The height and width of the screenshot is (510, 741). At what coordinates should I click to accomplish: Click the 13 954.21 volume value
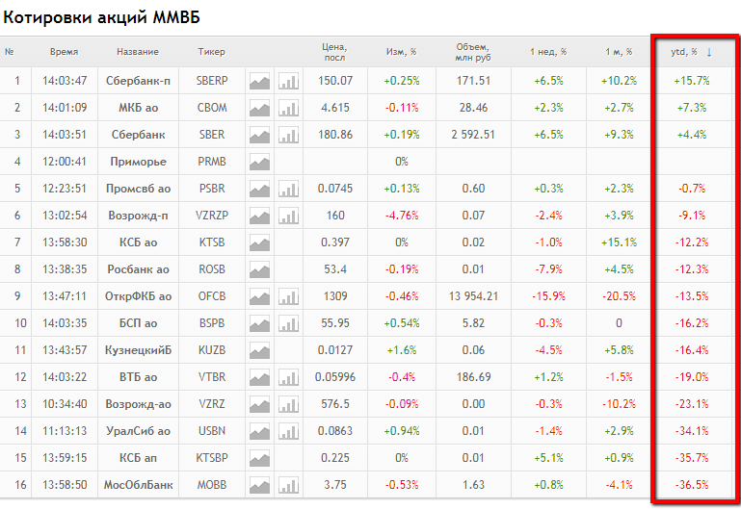[x=473, y=296]
